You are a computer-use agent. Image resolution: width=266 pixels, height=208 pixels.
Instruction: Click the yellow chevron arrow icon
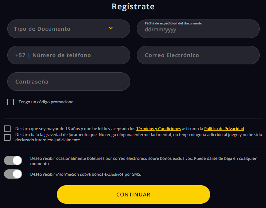click(111, 28)
